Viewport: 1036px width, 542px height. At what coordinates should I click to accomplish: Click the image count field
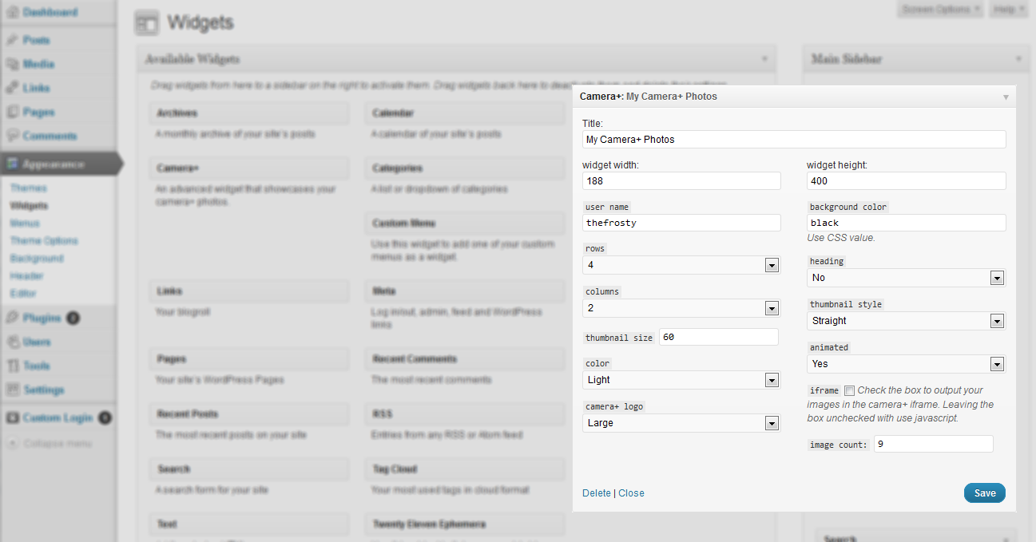click(x=934, y=444)
